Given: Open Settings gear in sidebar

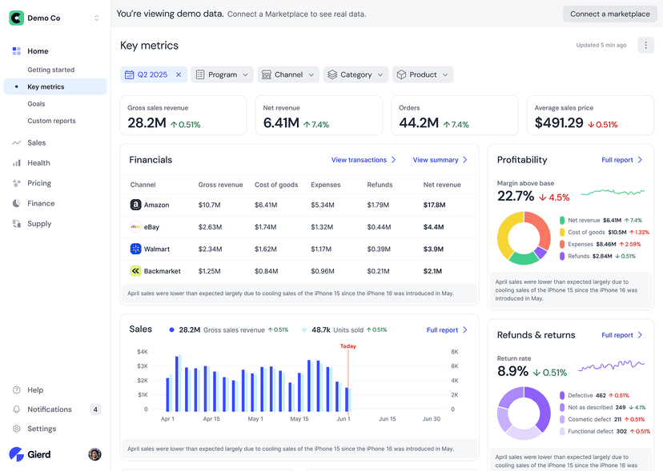Looking at the screenshot, I should coord(17,429).
